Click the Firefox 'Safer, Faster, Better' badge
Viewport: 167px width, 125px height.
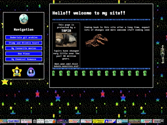[x=50, y=121]
